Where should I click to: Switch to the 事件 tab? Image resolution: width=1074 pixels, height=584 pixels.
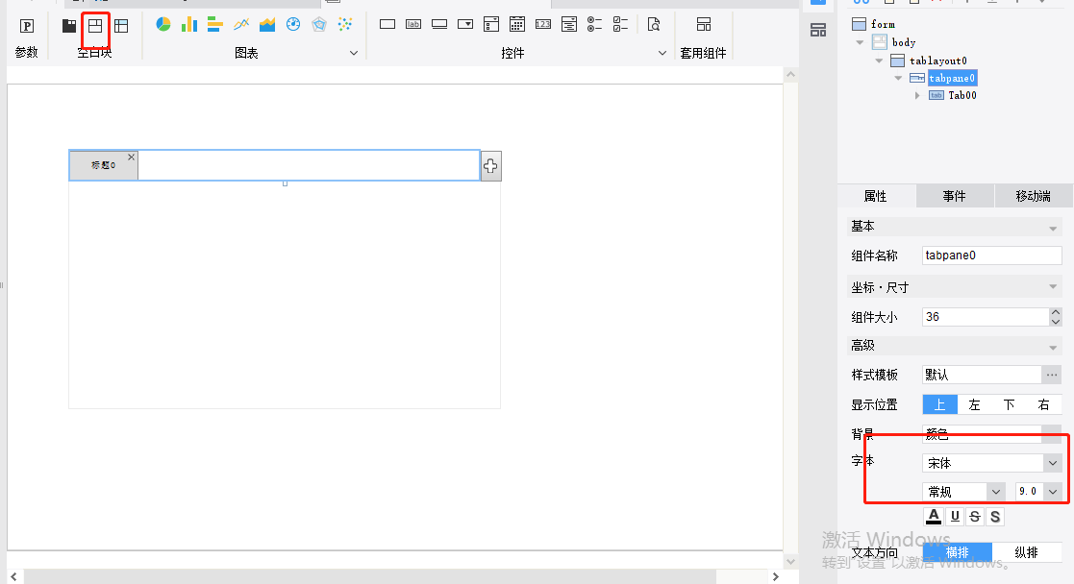(954, 196)
